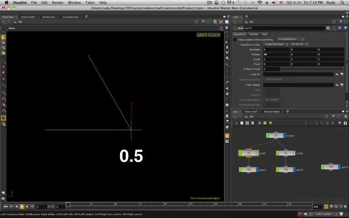Toggle Keep position when parenting checkbox
This screenshot has width=349, height=218.
[235, 40]
